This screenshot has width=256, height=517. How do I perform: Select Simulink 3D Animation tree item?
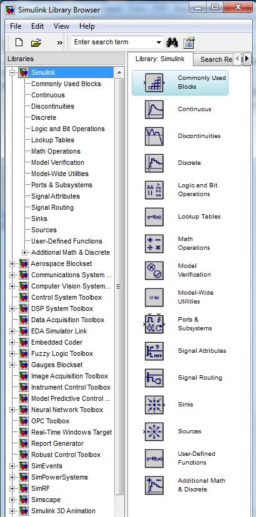tap(63, 511)
